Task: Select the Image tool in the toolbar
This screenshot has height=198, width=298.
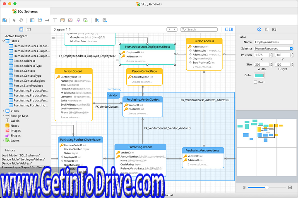Action: click(x=70, y=20)
